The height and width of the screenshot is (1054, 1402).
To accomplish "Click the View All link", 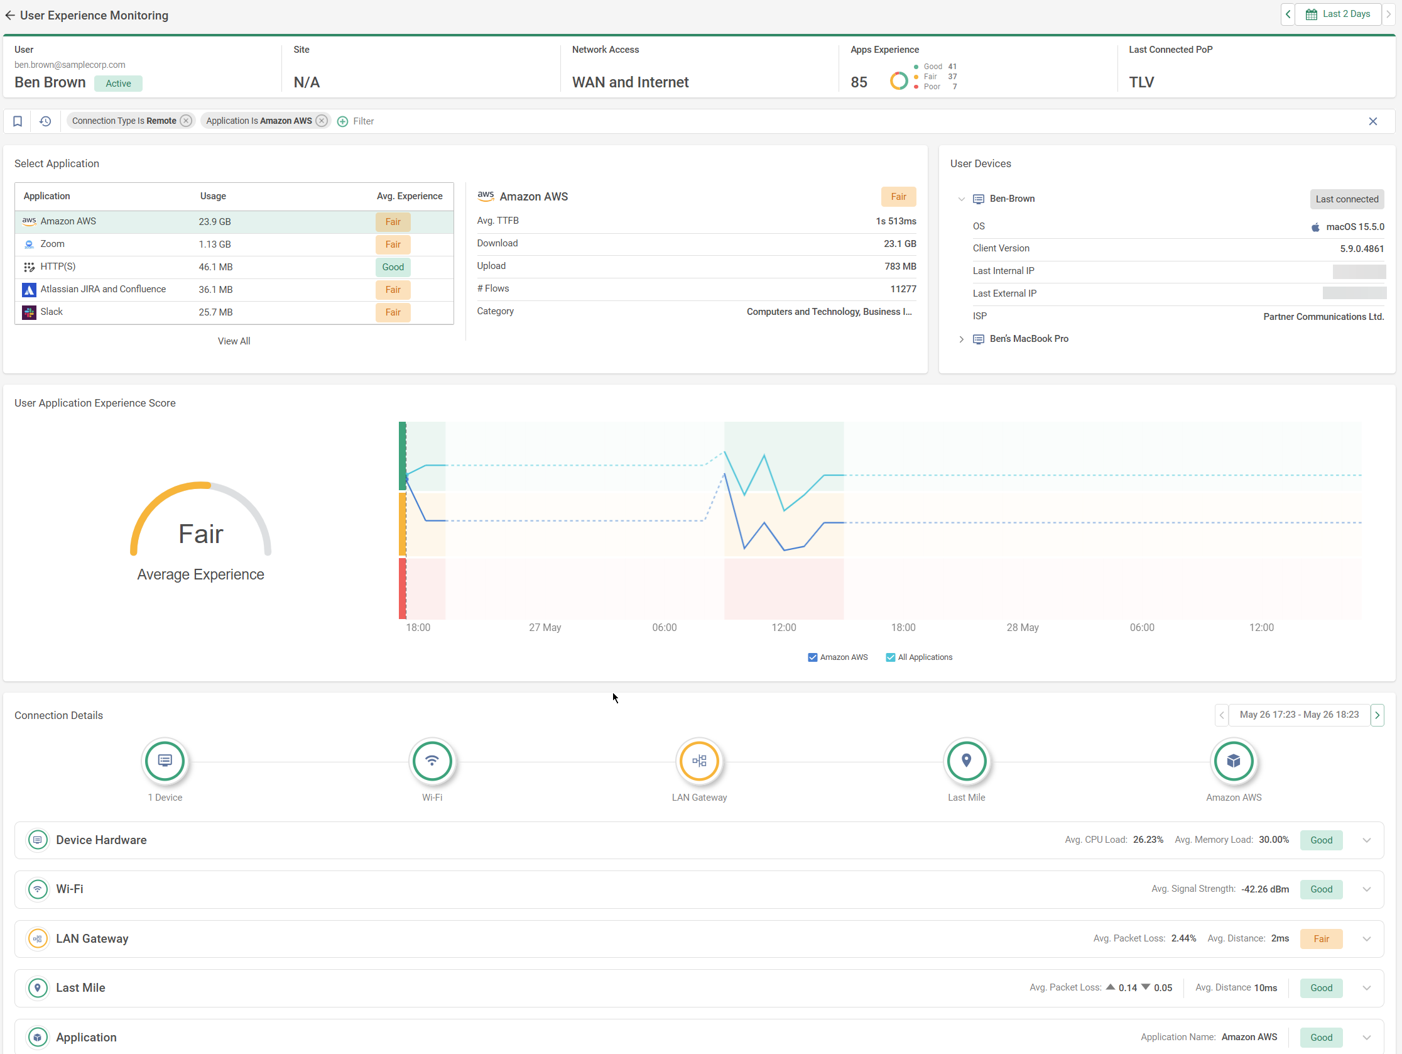I will (x=234, y=341).
